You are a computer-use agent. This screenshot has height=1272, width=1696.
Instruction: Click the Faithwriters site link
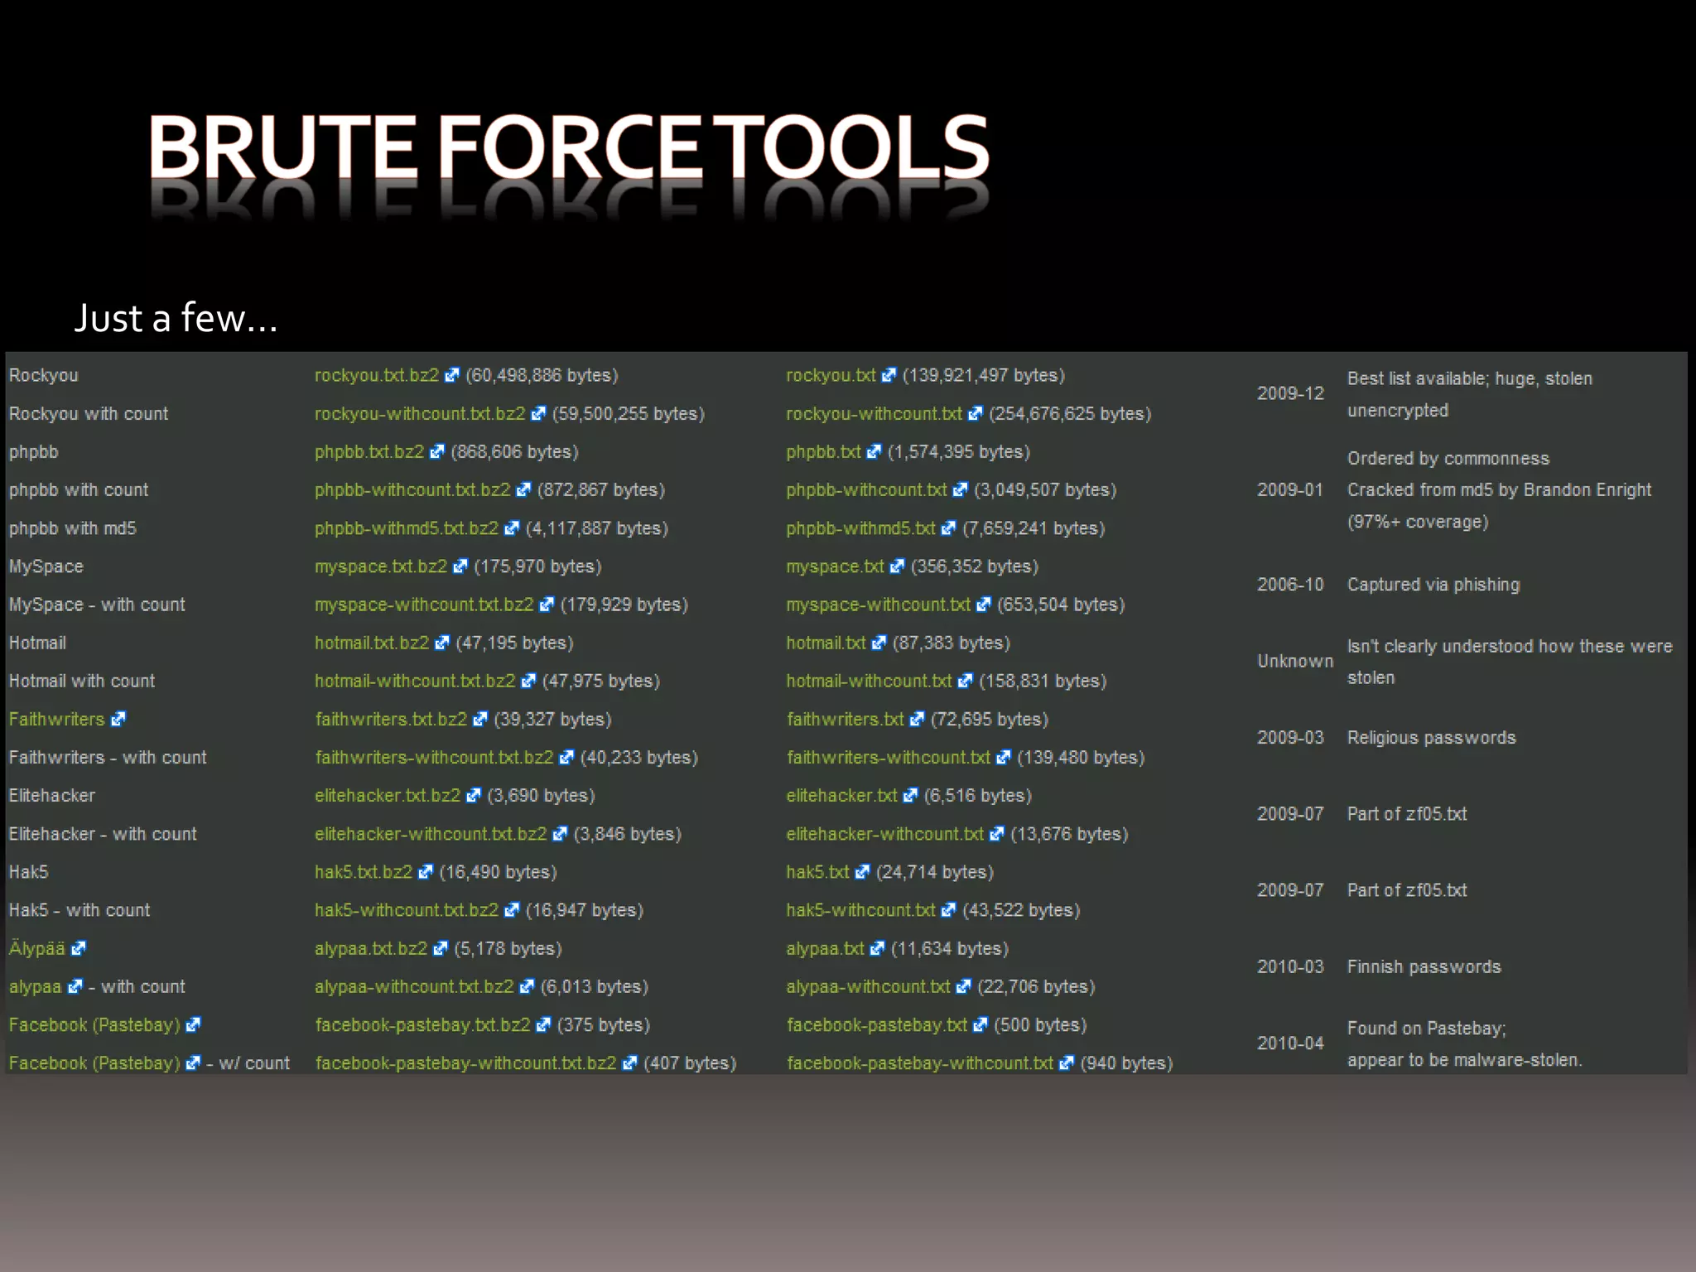[56, 720]
